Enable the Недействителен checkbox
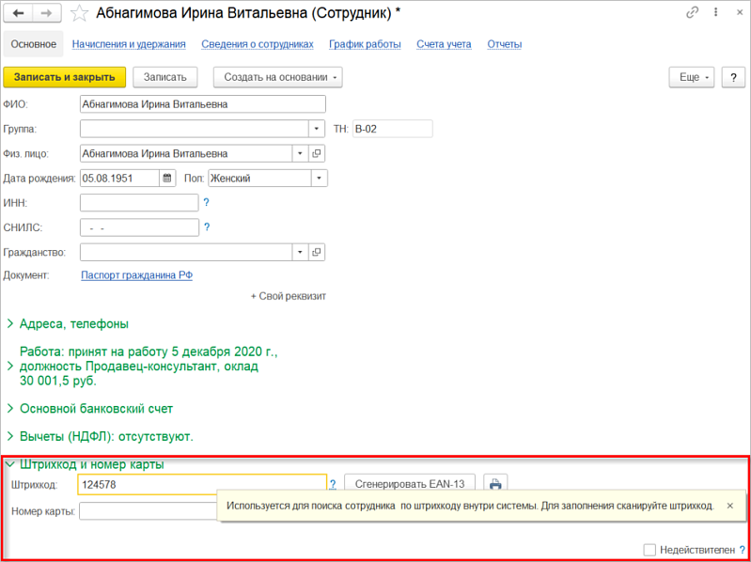Image resolution: width=751 pixels, height=562 pixels. coord(649,550)
